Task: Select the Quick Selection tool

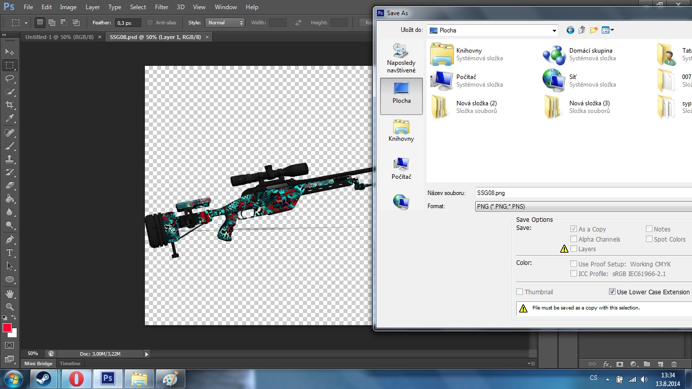Action: pyautogui.click(x=10, y=92)
